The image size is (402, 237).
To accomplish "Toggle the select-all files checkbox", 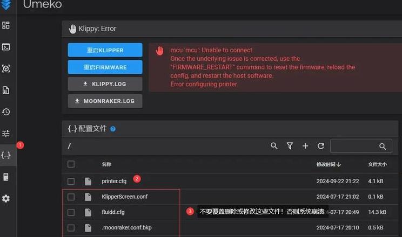I will [71, 164].
